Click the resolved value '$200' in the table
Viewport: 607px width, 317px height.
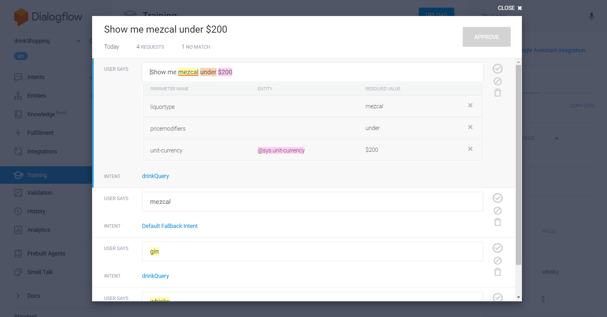tap(372, 150)
